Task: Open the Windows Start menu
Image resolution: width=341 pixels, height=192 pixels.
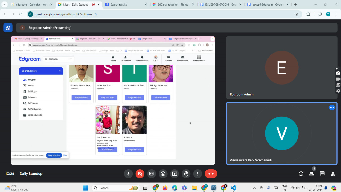Action: (86, 188)
